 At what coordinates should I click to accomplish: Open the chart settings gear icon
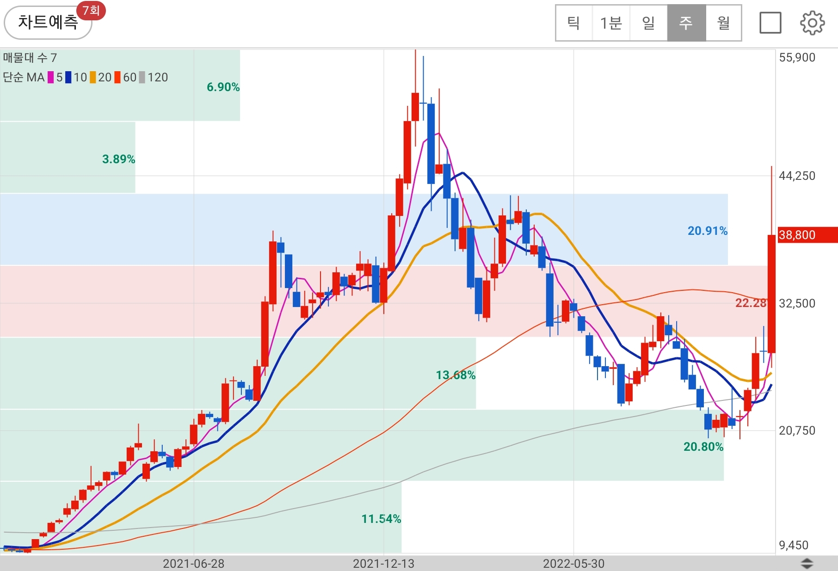(x=812, y=23)
